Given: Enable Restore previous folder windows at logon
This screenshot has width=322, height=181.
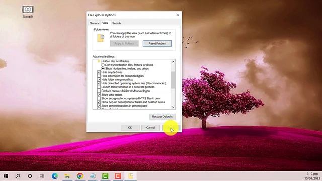Looking at the screenshot, I should [x=99, y=91].
